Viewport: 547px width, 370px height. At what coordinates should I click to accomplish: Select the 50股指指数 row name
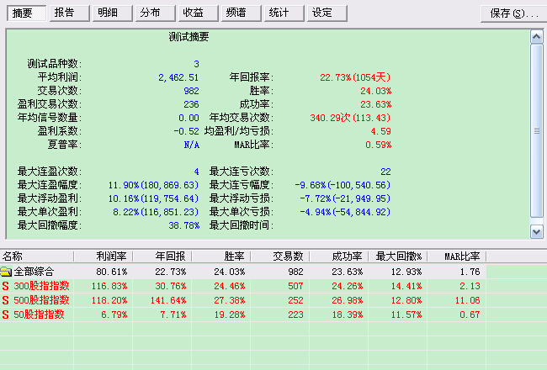(39, 314)
